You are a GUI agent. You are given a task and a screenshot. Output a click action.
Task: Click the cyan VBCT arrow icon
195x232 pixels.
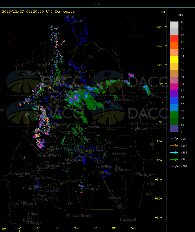174,153
